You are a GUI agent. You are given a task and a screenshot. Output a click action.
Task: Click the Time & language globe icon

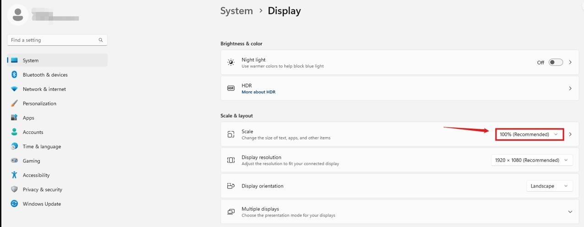tap(14, 146)
